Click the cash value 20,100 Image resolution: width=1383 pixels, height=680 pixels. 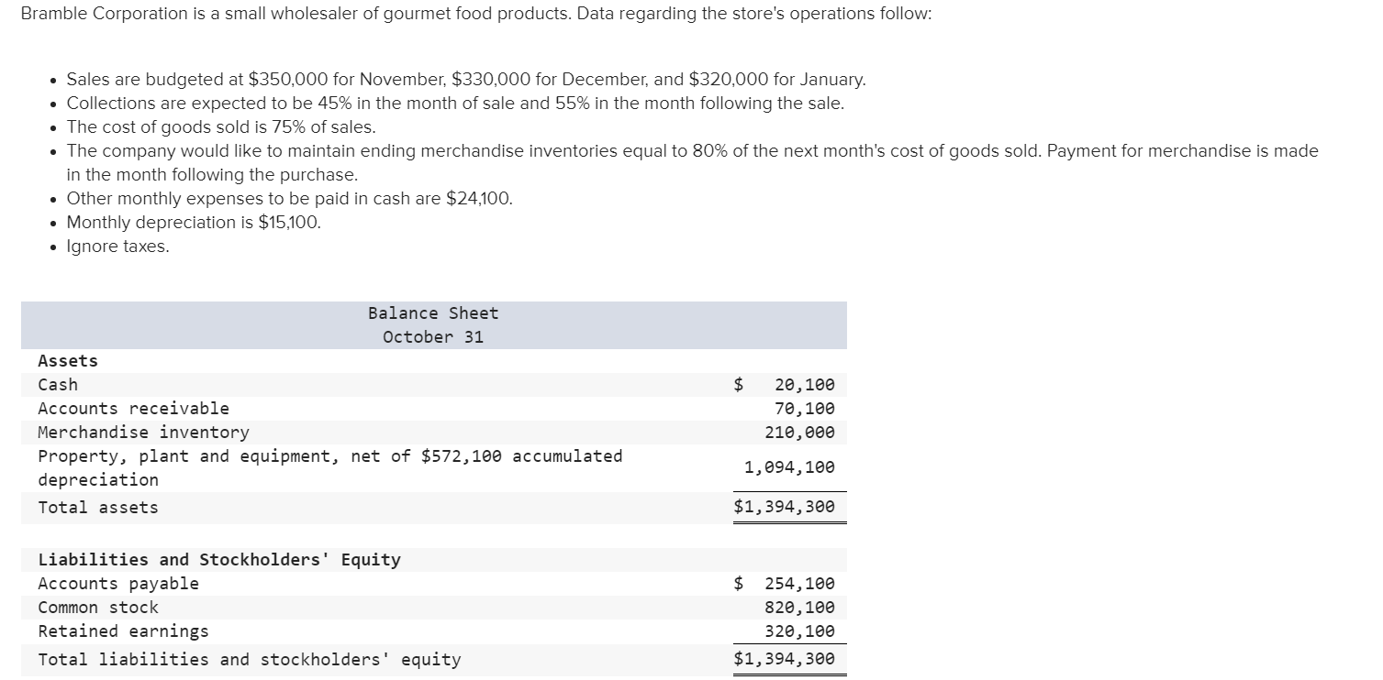tap(805, 385)
